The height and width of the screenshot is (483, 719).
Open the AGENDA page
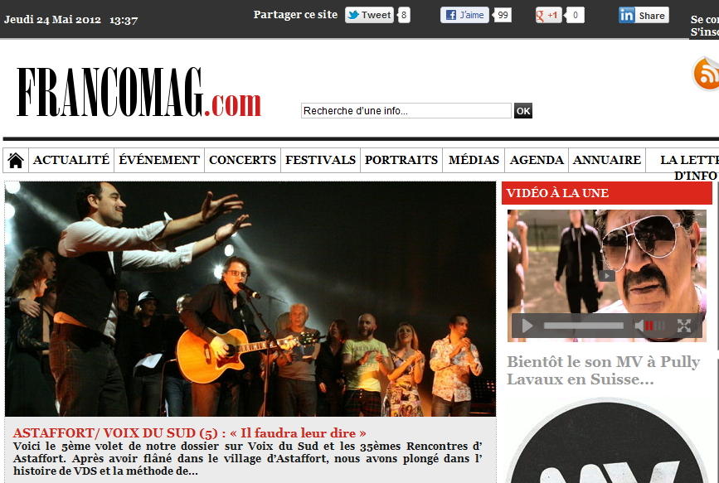tap(537, 160)
